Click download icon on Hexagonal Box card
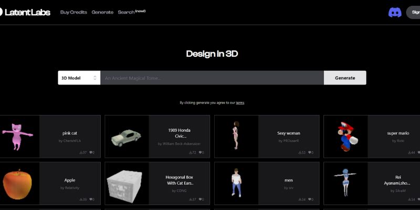Viewport: 420px width, 210px height. tap(191, 199)
